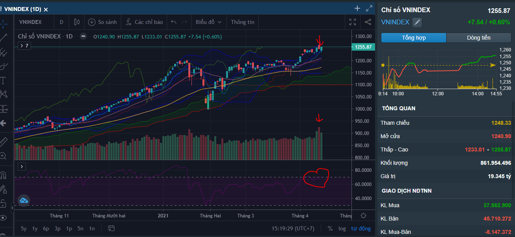Viewport: 515px width, 237px height.
Task: Select the ruler measure tool
Action: [3, 141]
